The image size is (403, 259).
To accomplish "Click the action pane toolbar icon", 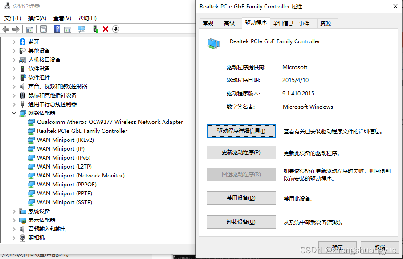I will [68, 29].
